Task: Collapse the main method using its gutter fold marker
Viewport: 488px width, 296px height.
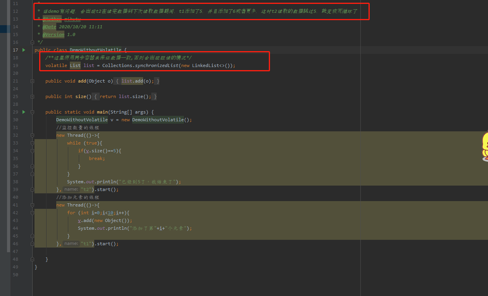Action: coord(32,112)
